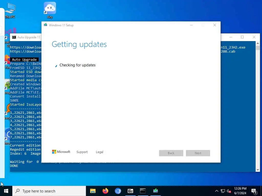This screenshot has height=196, width=262.
Task: Launch Firefox from the taskbar
Action: (105, 191)
